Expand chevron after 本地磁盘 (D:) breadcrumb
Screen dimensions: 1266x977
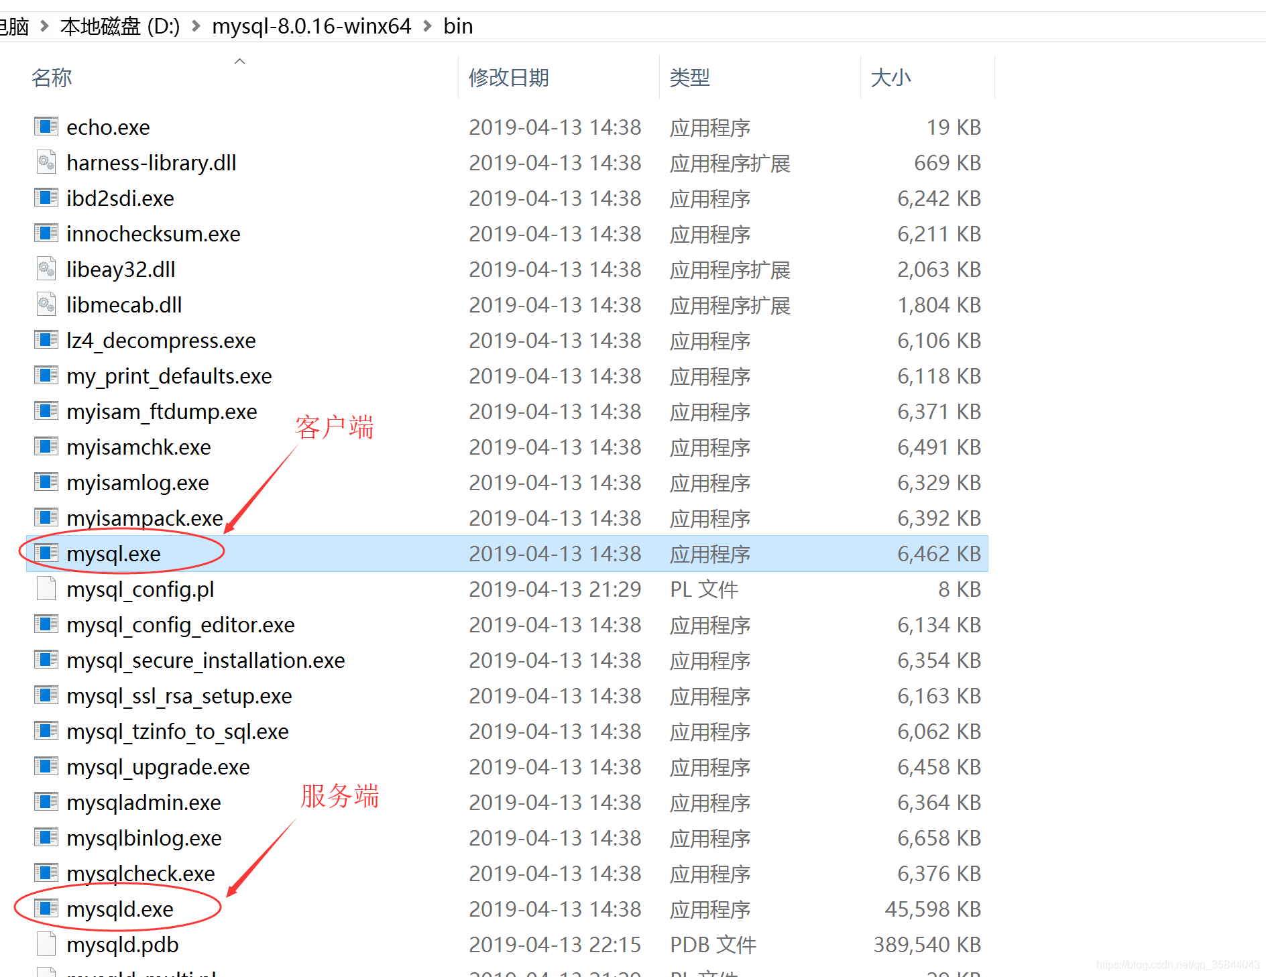click(196, 26)
